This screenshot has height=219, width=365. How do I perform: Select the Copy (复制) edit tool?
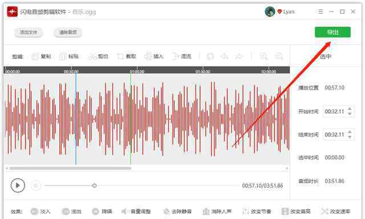point(41,56)
